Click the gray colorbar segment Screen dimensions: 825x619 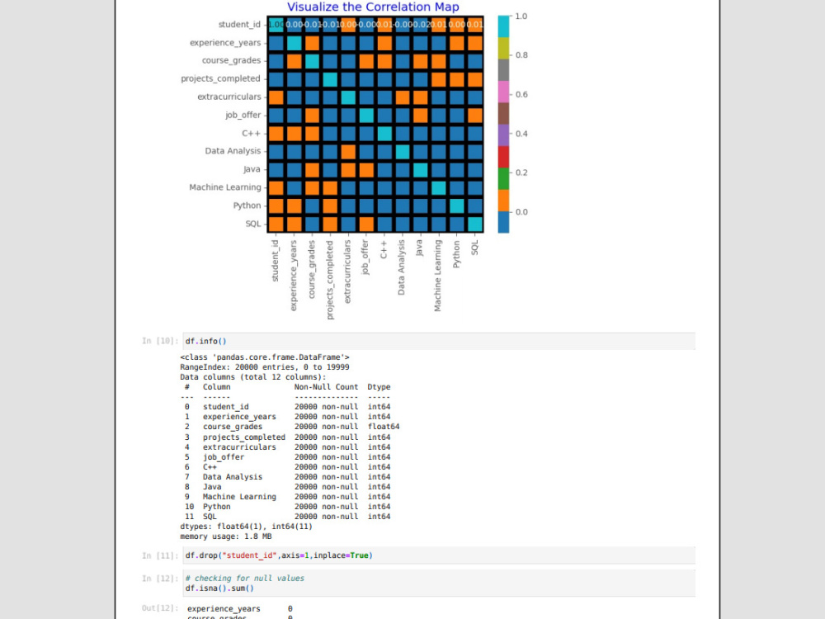point(503,70)
